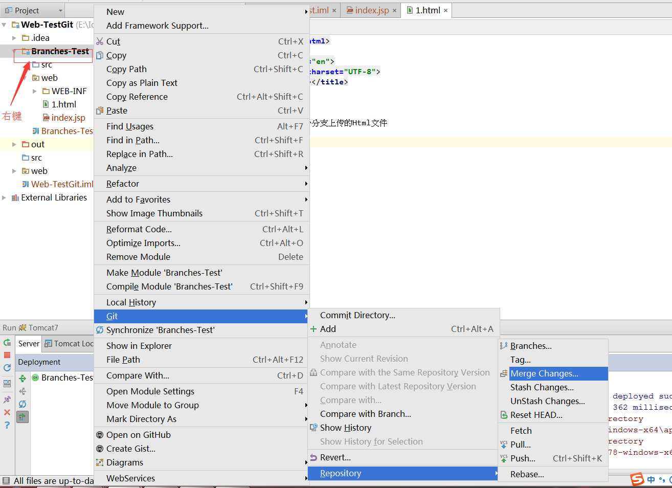Choose Stash Changes... from Repository submenu
This screenshot has width=672, height=488.
(553, 387)
